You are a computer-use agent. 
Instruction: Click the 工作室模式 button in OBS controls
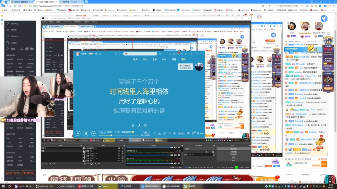coord(234,154)
